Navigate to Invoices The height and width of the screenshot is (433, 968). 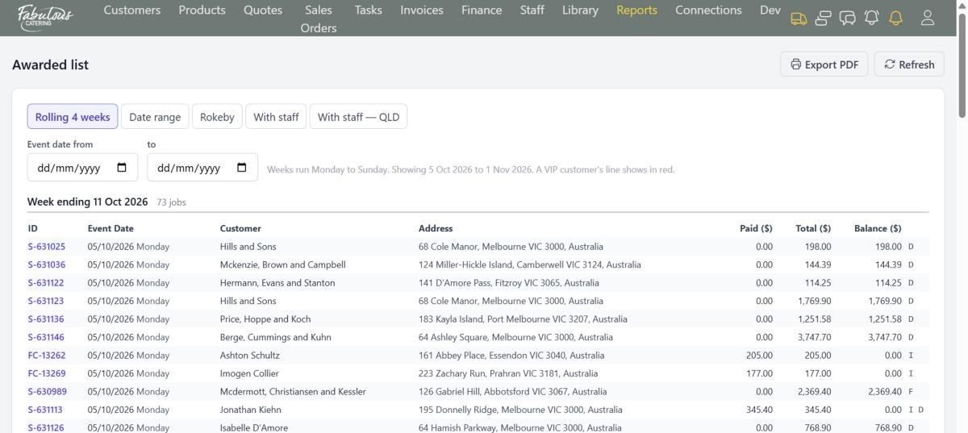click(x=422, y=10)
